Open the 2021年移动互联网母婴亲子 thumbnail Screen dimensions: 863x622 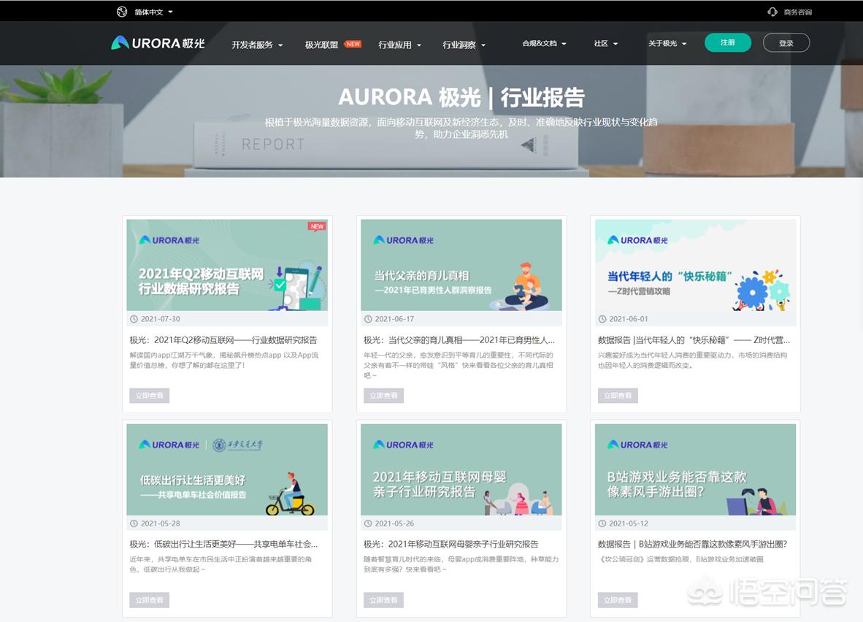[461, 469]
